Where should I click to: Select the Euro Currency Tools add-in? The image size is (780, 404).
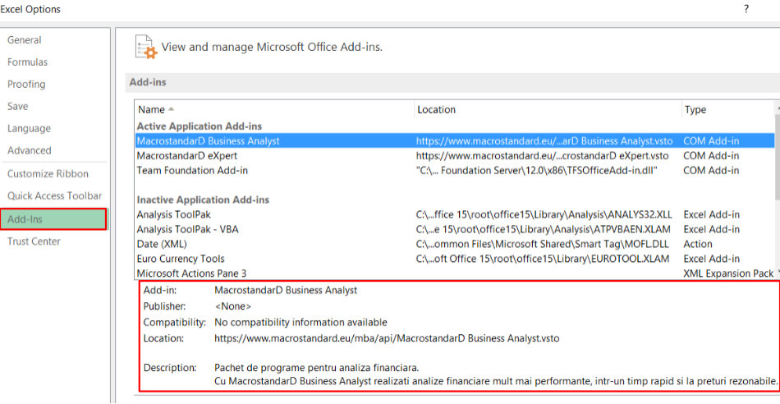[x=180, y=259]
